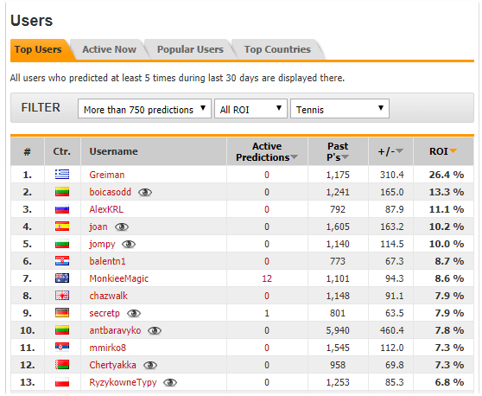482x396 pixels.
Task: Click the Russian flag beside AlexKRL
Action: pyautogui.click(x=62, y=209)
